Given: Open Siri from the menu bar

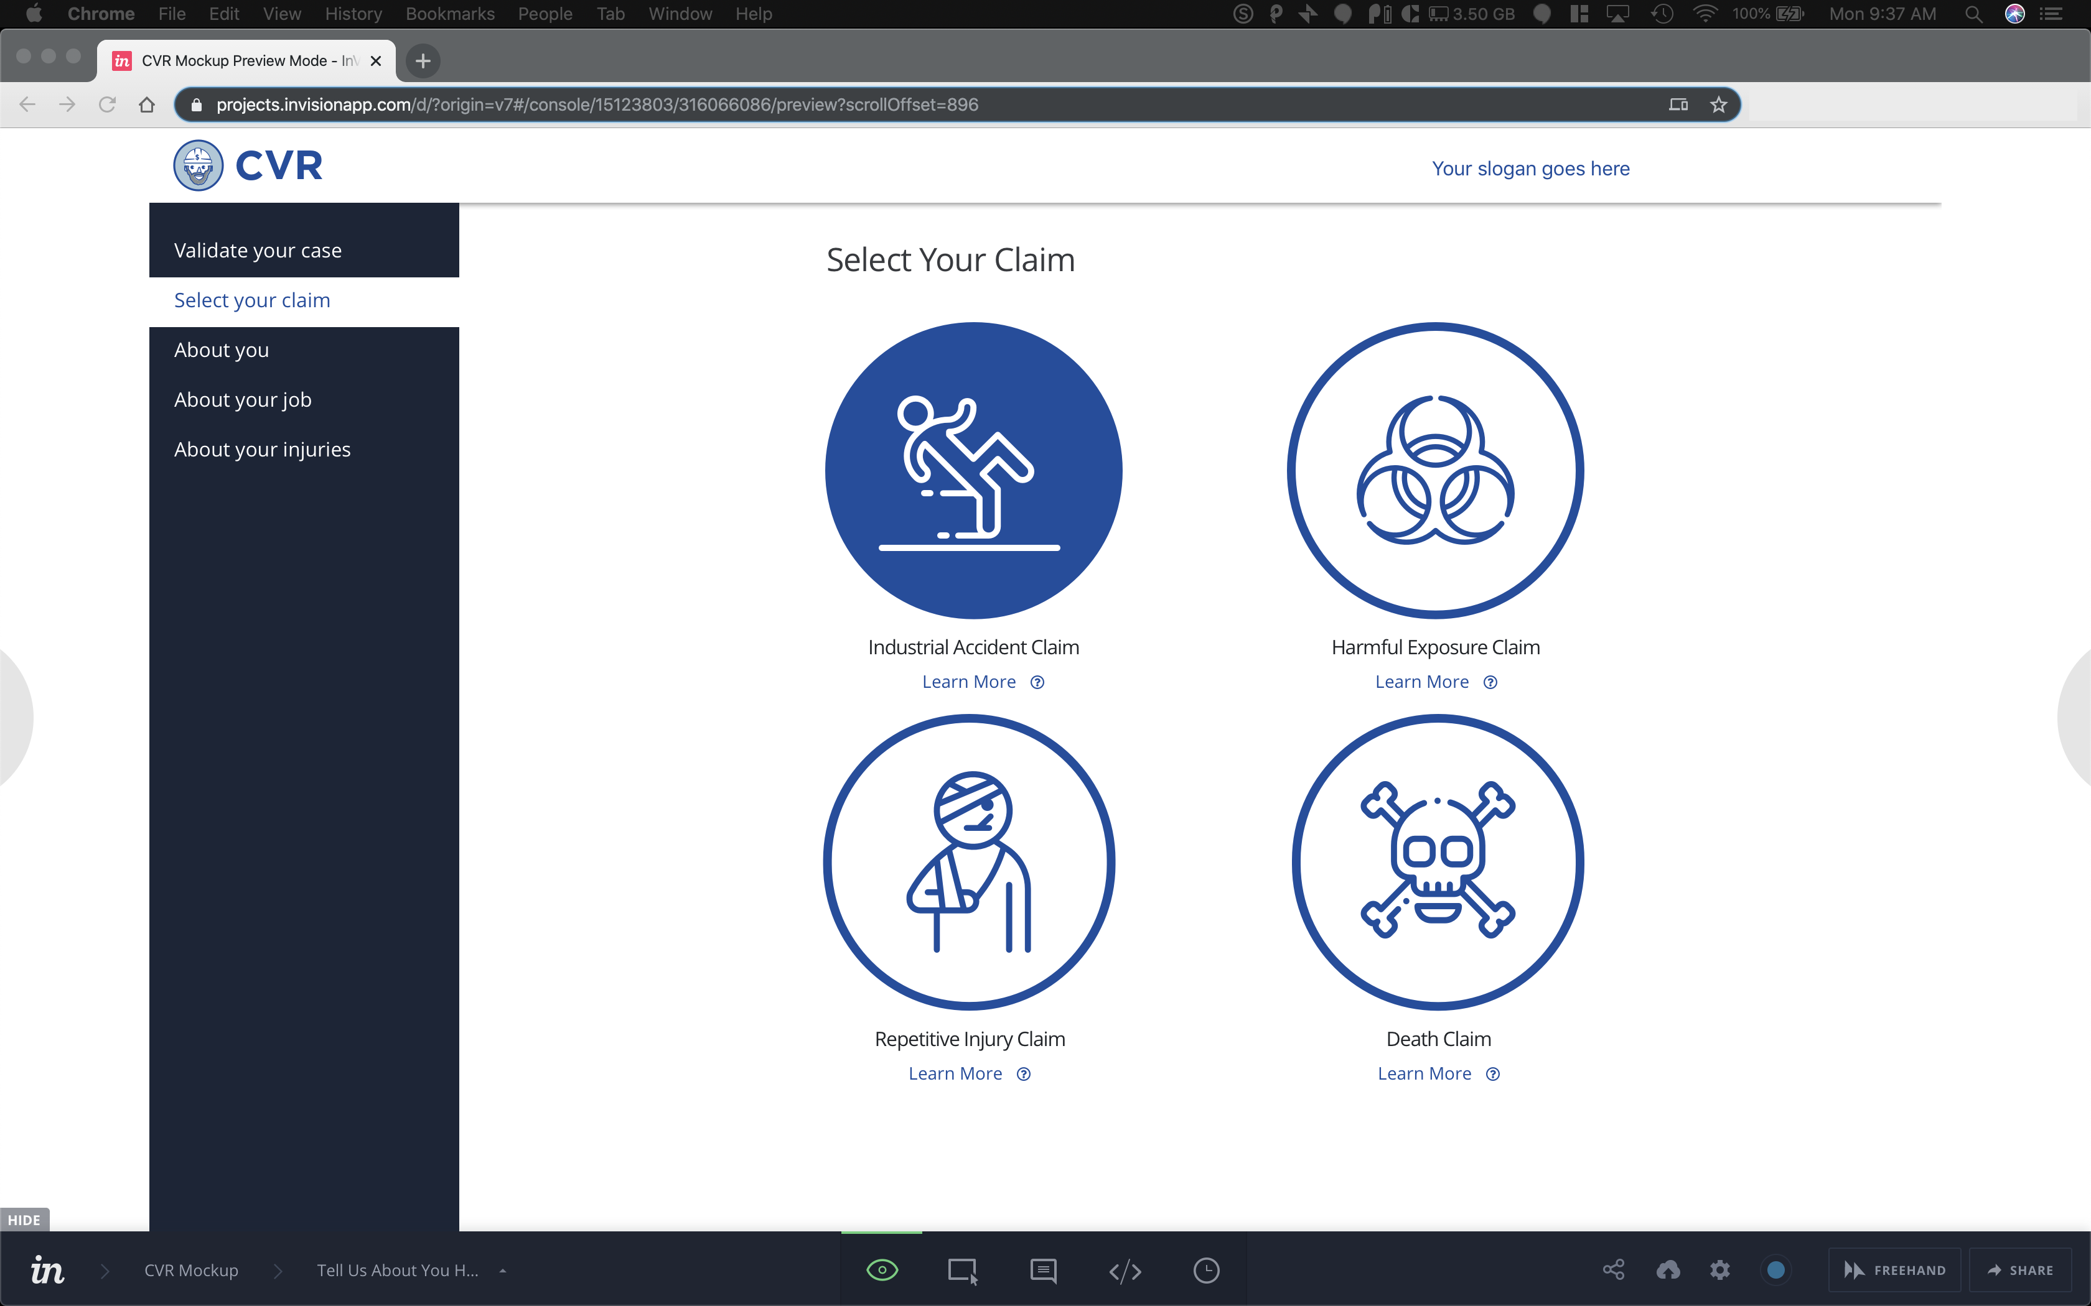Looking at the screenshot, I should click(2015, 14).
